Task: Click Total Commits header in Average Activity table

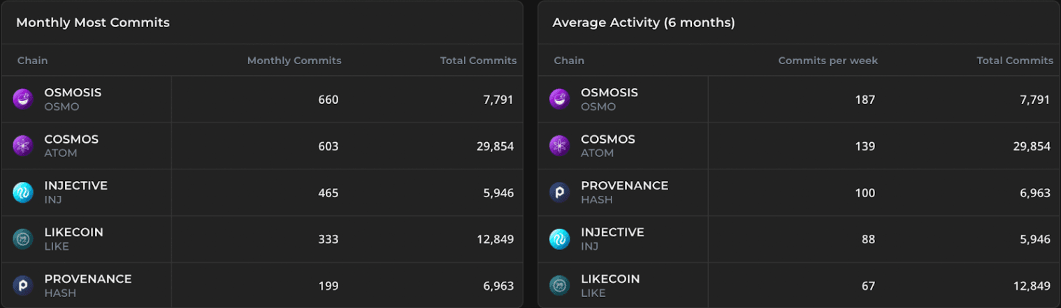Action: click(x=1015, y=61)
